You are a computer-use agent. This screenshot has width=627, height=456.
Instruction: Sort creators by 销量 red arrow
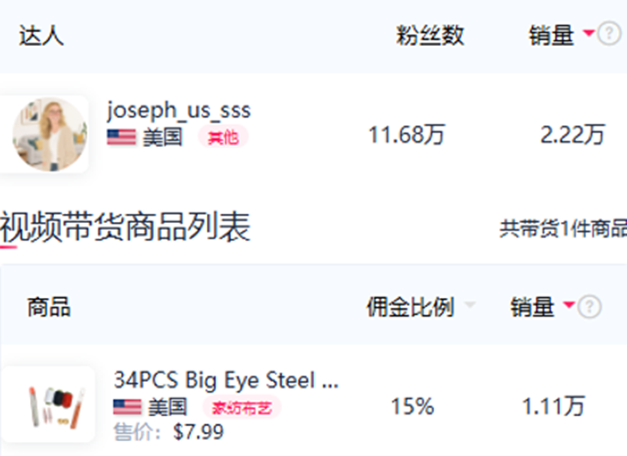tap(588, 33)
